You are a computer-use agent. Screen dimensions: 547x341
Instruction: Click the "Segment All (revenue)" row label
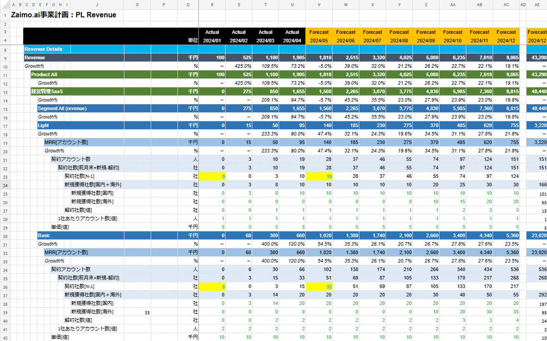tap(62, 108)
